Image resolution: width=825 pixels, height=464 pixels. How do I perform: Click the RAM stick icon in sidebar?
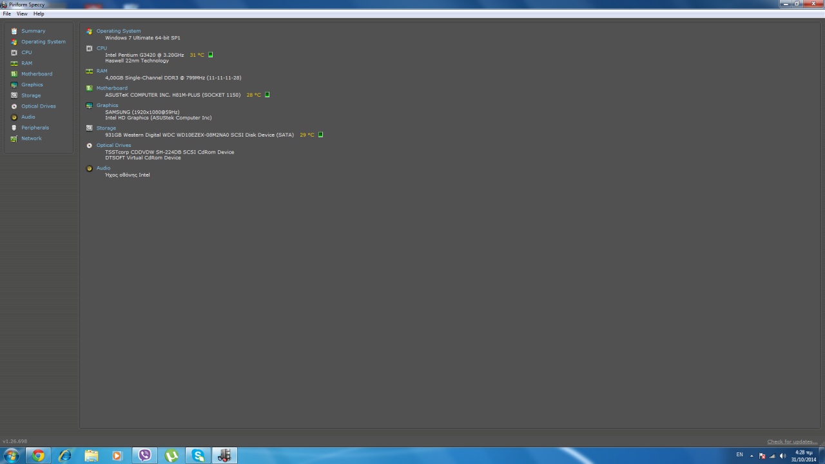(x=14, y=63)
